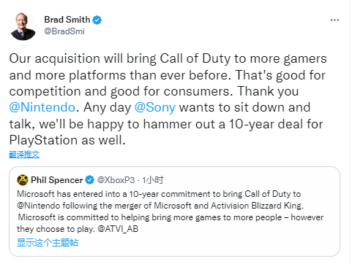Click the 翻译推文 translate tweet link

coord(24,155)
